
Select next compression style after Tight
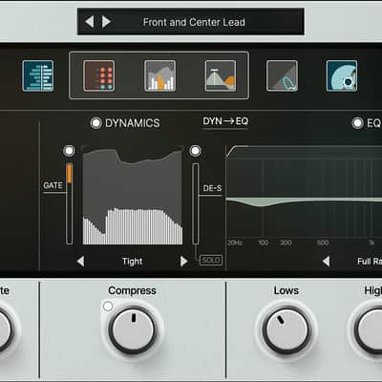click(184, 262)
